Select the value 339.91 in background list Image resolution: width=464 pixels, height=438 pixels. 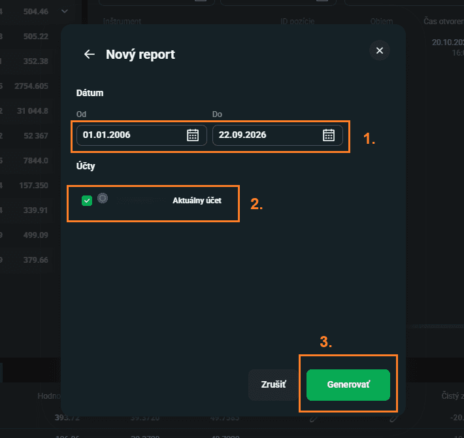[x=36, y=211]
